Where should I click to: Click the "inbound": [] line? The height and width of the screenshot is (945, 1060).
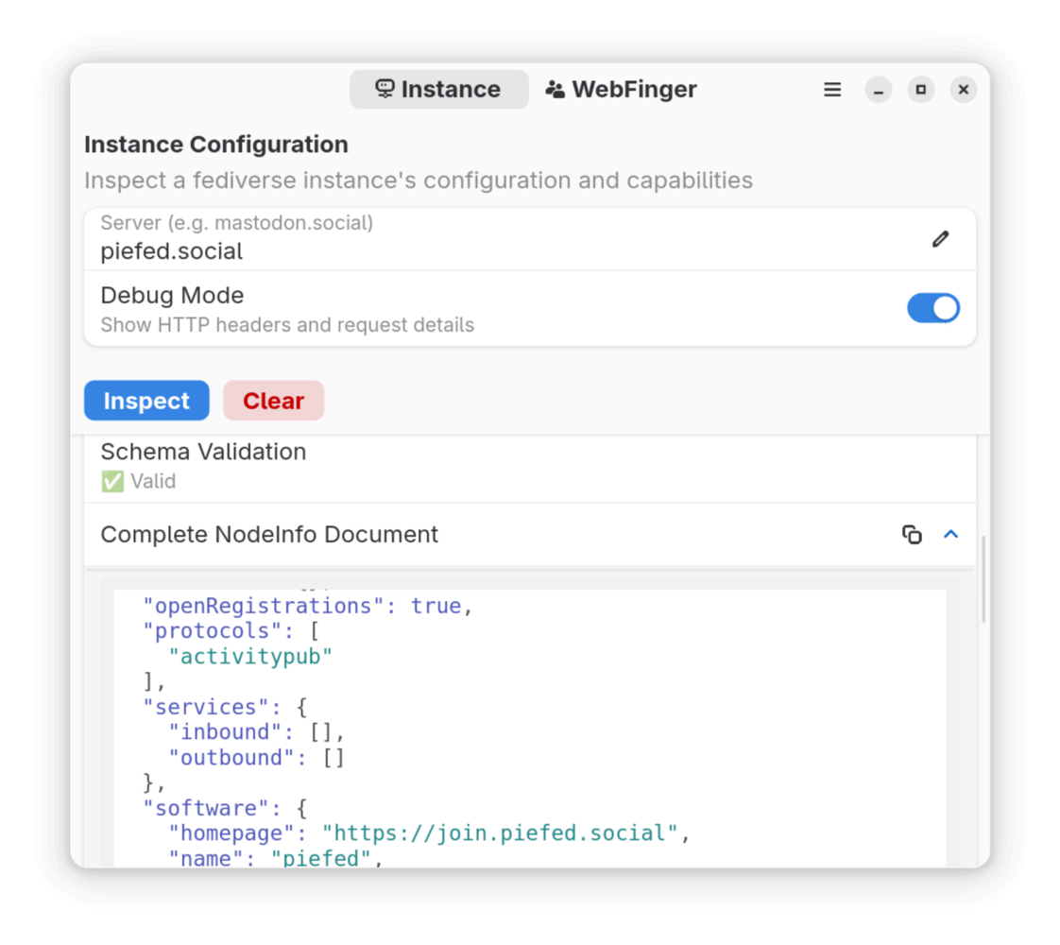[257, 732]
